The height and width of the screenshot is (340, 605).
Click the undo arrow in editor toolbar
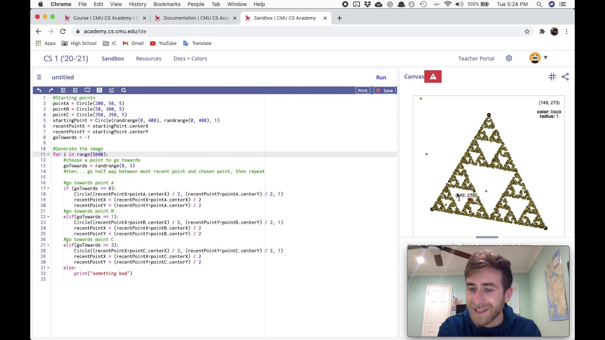pyautogui.click(x=39, y=90)
